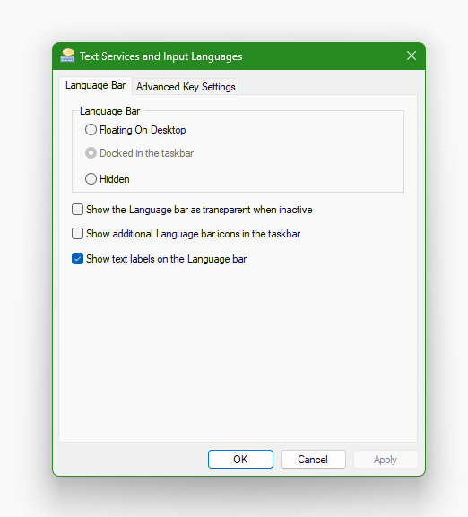Click the "Hidden" option label text
Image resolution: width=468 pixels, height=517 pixels.
(x=115, y=179)
